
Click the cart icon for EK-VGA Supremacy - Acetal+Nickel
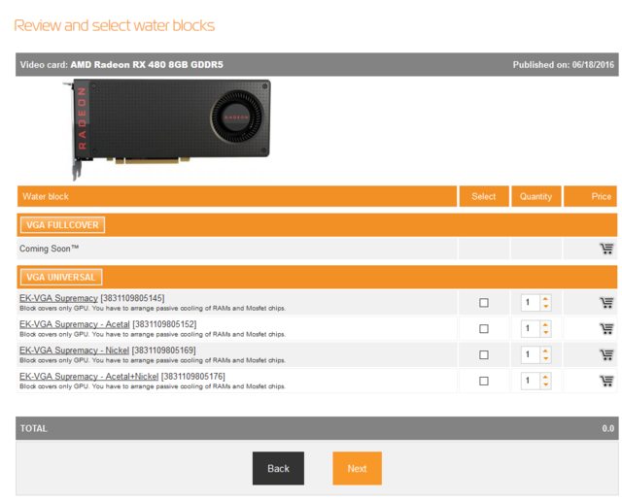(x=606, y=381)
